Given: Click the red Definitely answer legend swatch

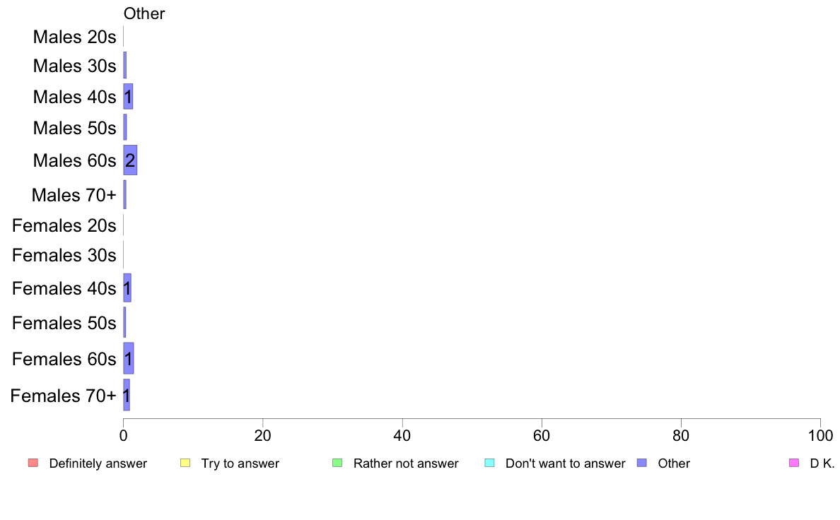Looking at the screenshot, I should pyautogui.click(x=33, y=463).
